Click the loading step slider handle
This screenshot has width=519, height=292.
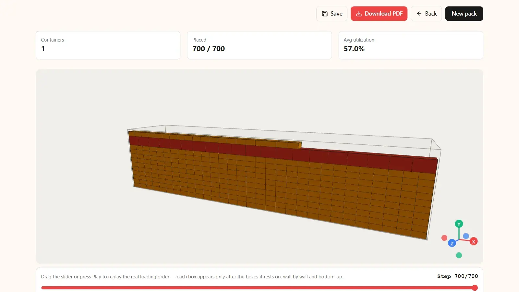[x=475, y=288]
